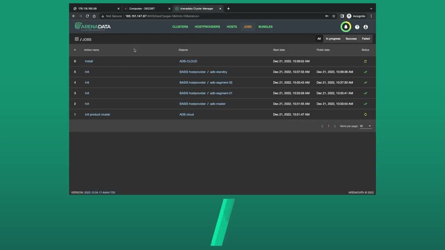Open the help question mark icon
The width and height of the screenshot is (445, 250).
[x=357, y=27]
